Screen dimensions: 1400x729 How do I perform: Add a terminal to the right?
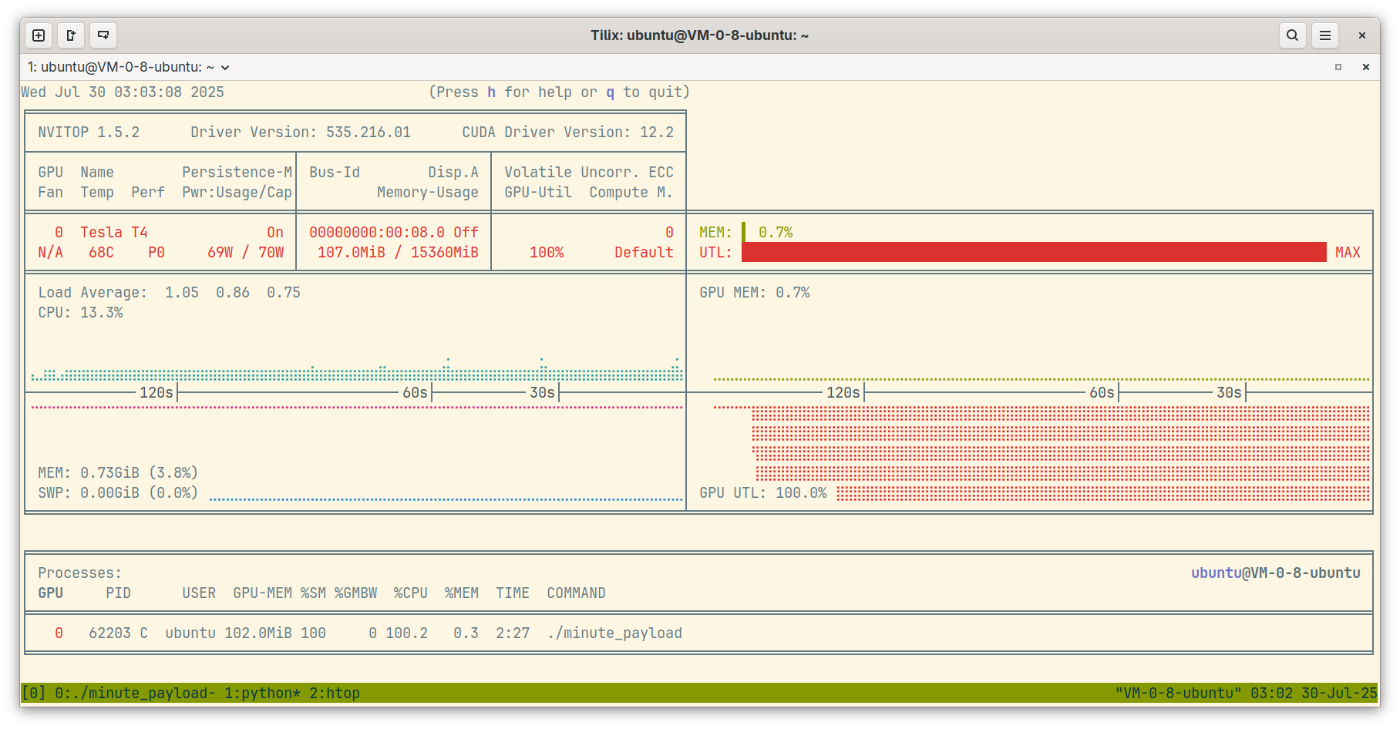click(71, 35)
